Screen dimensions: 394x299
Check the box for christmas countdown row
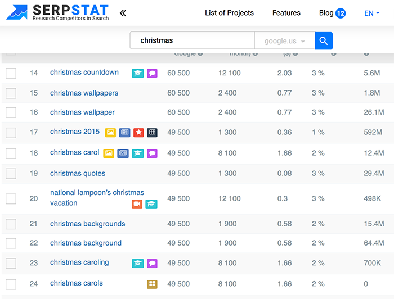[11, 73]
